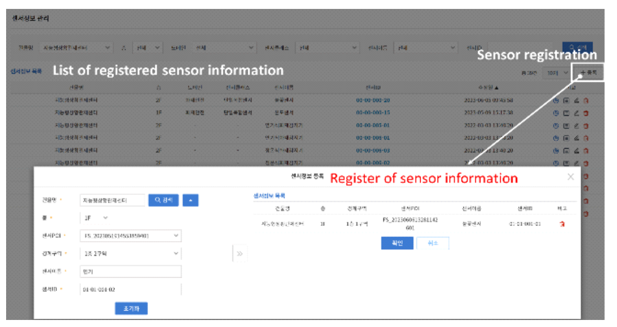Click the sensor ID field containing 01-01-001-02
This screenshot has height=327, width=617.
(130, 289)
